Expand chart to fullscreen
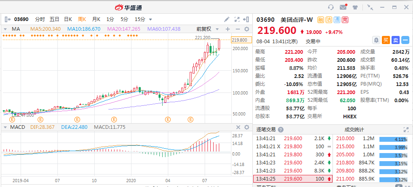Viewport: 413px width, 187px height. [237, 19]
